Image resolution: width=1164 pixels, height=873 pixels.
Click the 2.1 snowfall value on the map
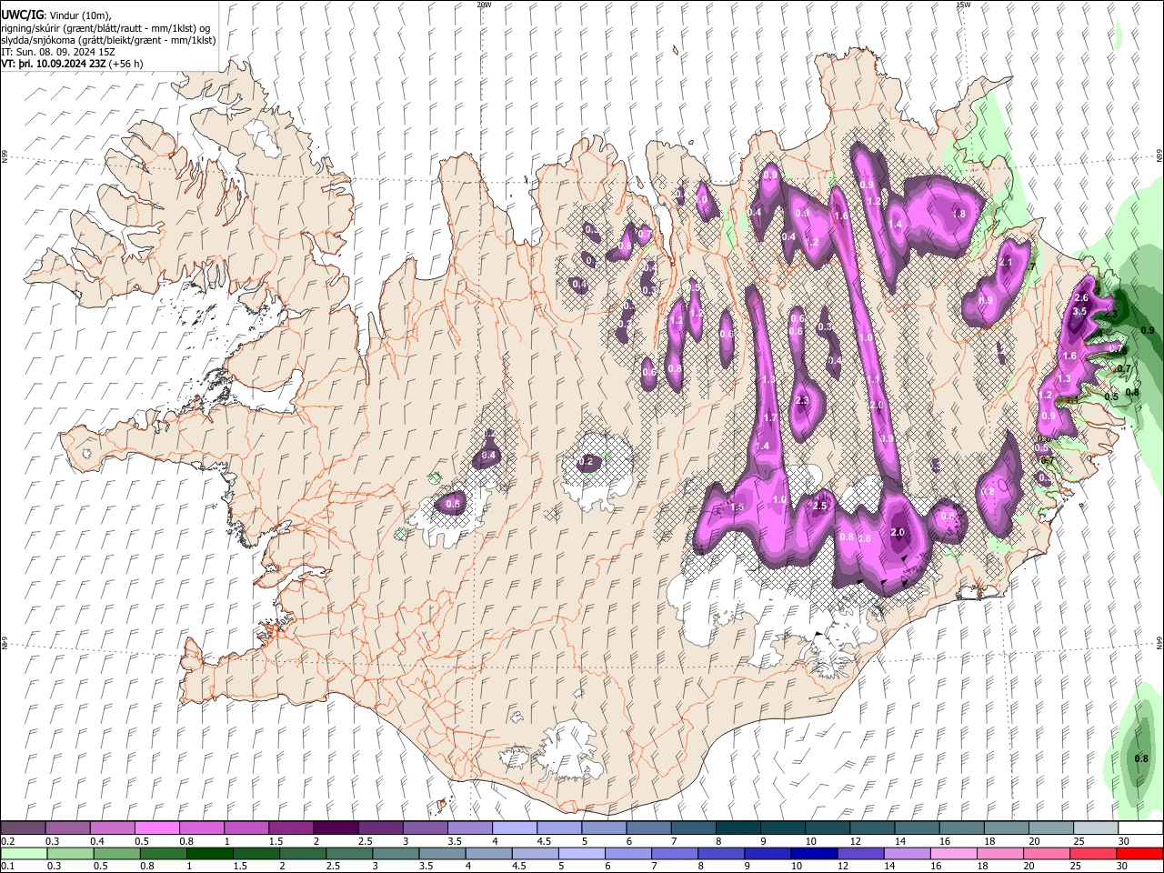tap(1005, 262)
